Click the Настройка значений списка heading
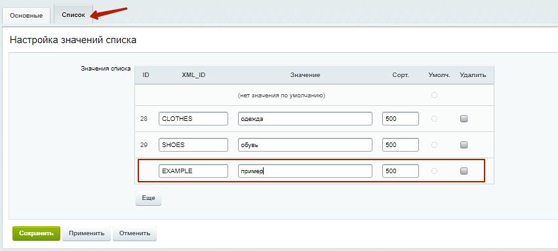Image resolution: width=558 pixels, height=251 pixels. point(73,40)
